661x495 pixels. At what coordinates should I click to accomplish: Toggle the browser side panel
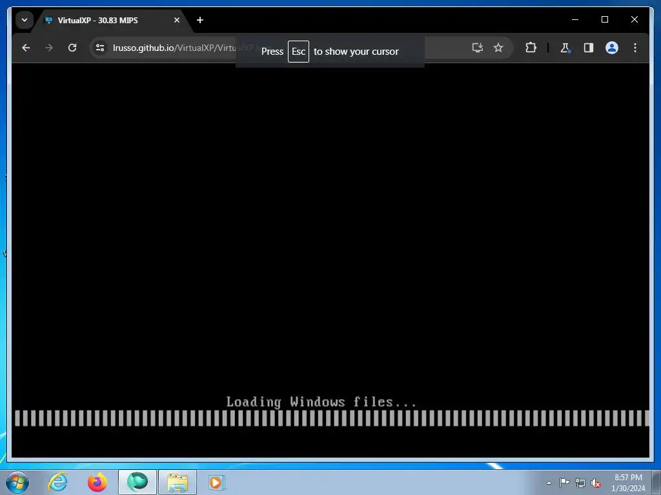(589, 48)
